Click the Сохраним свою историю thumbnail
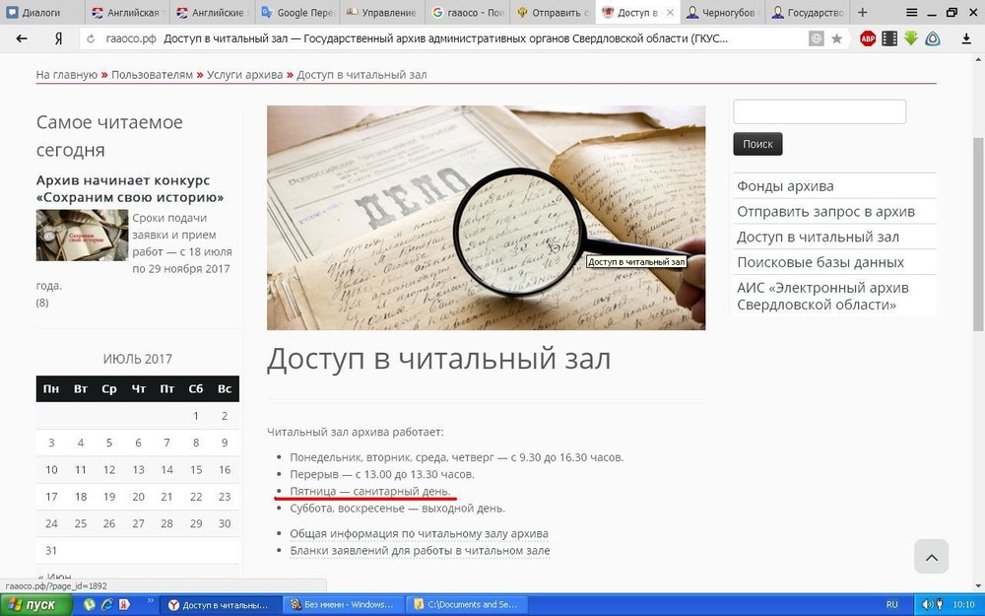 click(x=82, y=236)
